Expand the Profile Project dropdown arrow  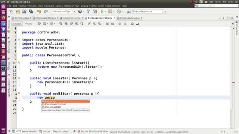[x=122, y=12]
